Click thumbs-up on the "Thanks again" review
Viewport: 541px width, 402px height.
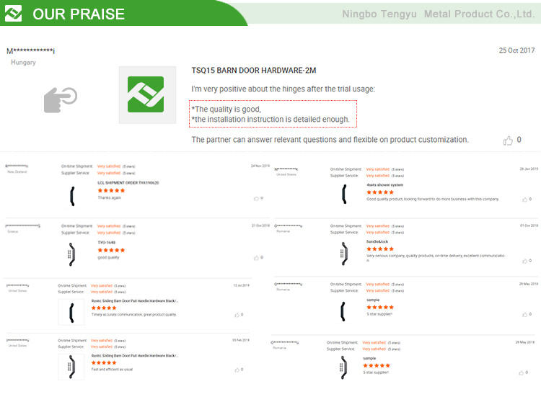click(x=256, y=198)
